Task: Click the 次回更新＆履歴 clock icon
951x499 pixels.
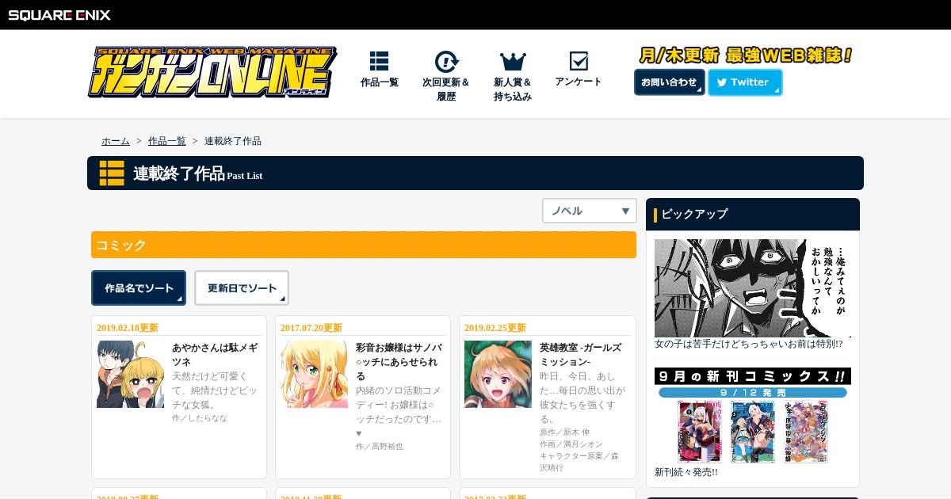Action: point(446,62)
